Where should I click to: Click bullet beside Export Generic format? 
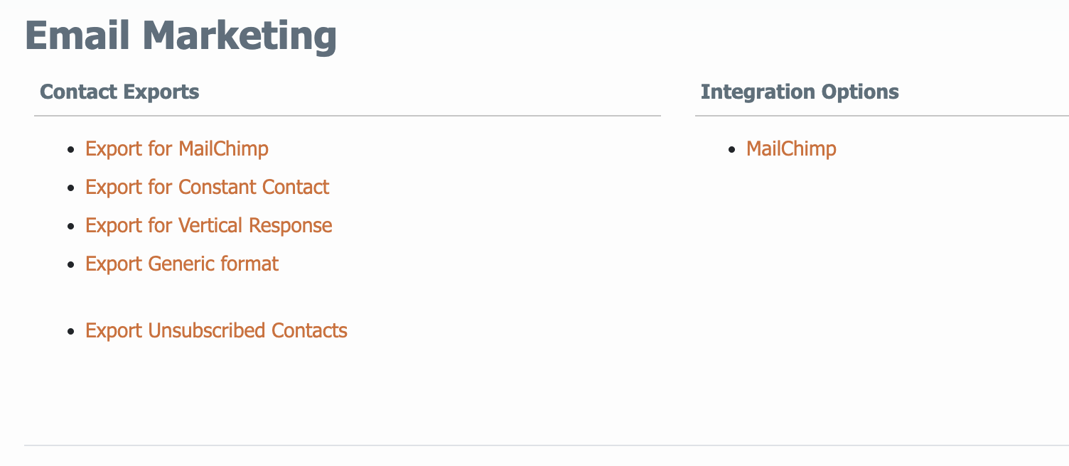(x=70, y=265)
